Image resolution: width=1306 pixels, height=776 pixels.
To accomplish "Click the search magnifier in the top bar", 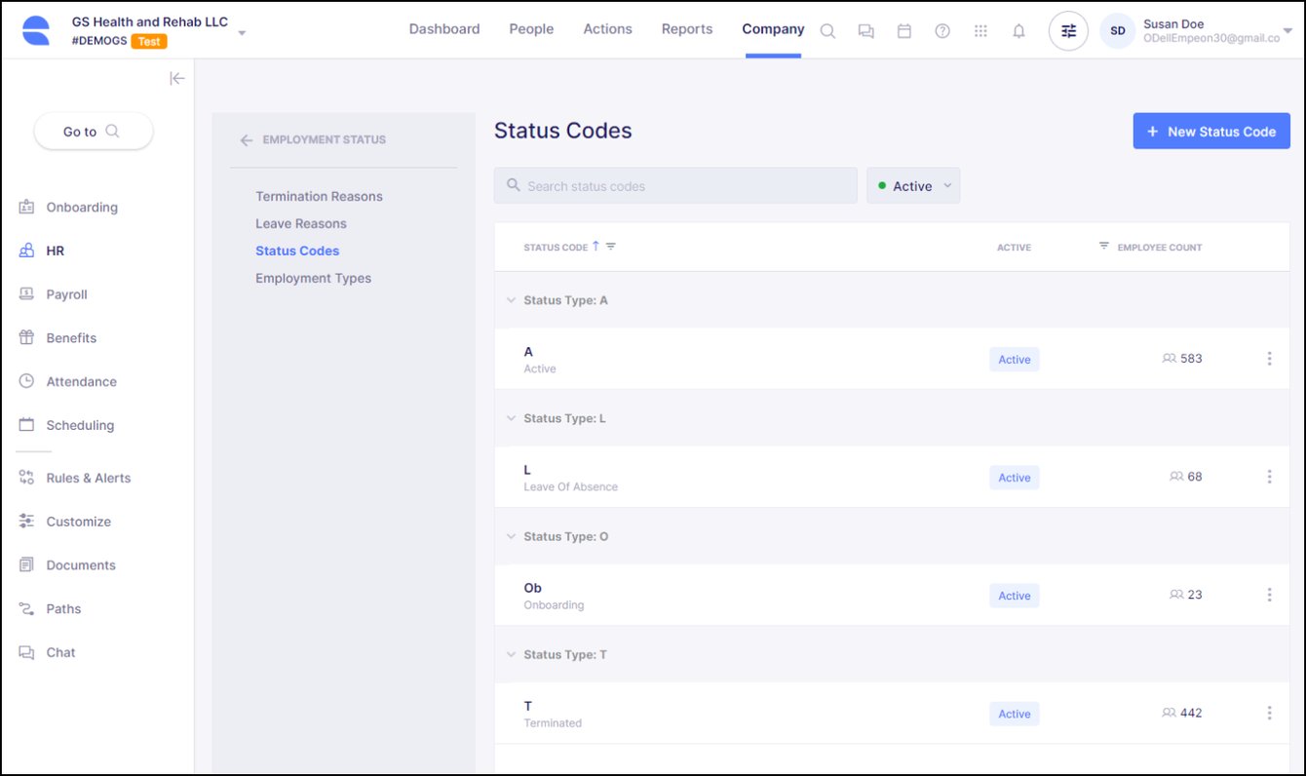I will point(827,30).
